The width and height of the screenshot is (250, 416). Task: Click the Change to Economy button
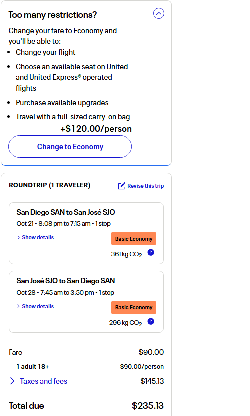click(70, 147)
